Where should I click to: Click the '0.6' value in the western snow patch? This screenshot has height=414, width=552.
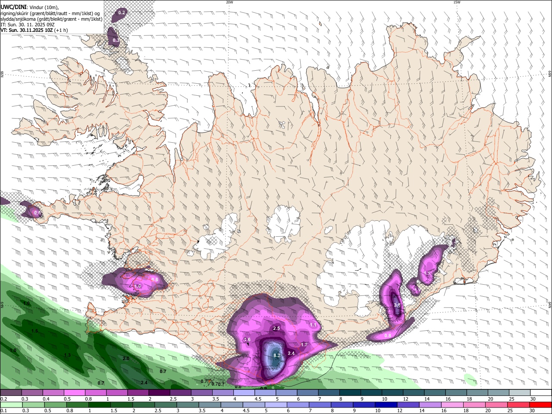tap(155, 279)
